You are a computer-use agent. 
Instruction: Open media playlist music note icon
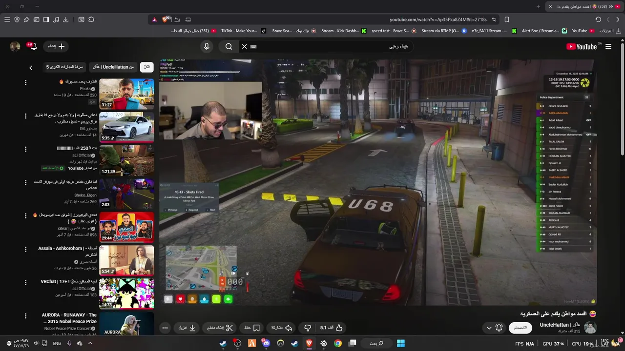[56, 19]
